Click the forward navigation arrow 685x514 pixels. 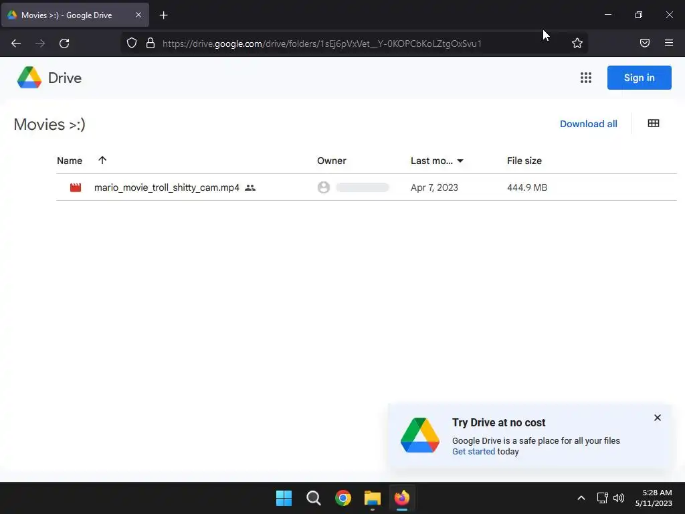click(x=40, y=44)
